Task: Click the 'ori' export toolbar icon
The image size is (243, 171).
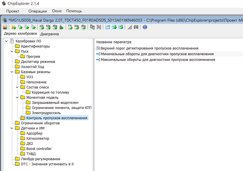Action: pos(41,27)
